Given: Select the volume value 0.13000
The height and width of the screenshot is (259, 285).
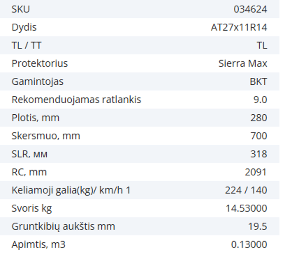Looking at the screenshot, I should tap(249, 245).
